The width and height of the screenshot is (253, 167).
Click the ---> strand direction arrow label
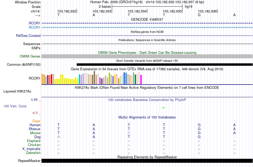pyautogui.click(x=38, y=15)
